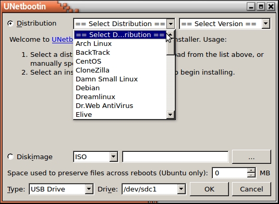Click the distribution list scrollbar thumb
Screen dimensions: 279x204
point(171,46)
